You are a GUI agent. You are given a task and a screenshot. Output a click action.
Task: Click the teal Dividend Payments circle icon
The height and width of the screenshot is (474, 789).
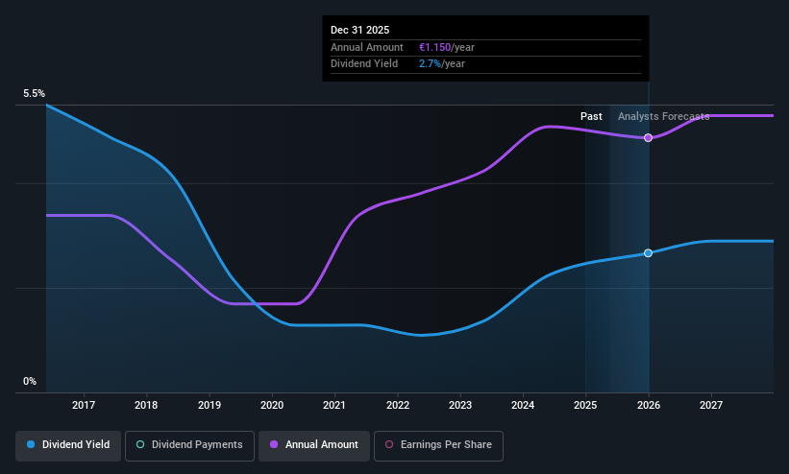pyautogui.click(x=140, y=444)
